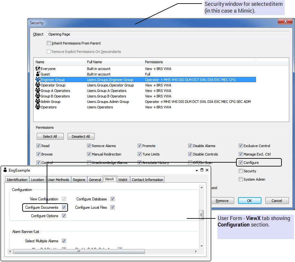Uncheck Manual Redirection permission
The height and width of the screenshot is (262, 295).
(x=89, y=154)
